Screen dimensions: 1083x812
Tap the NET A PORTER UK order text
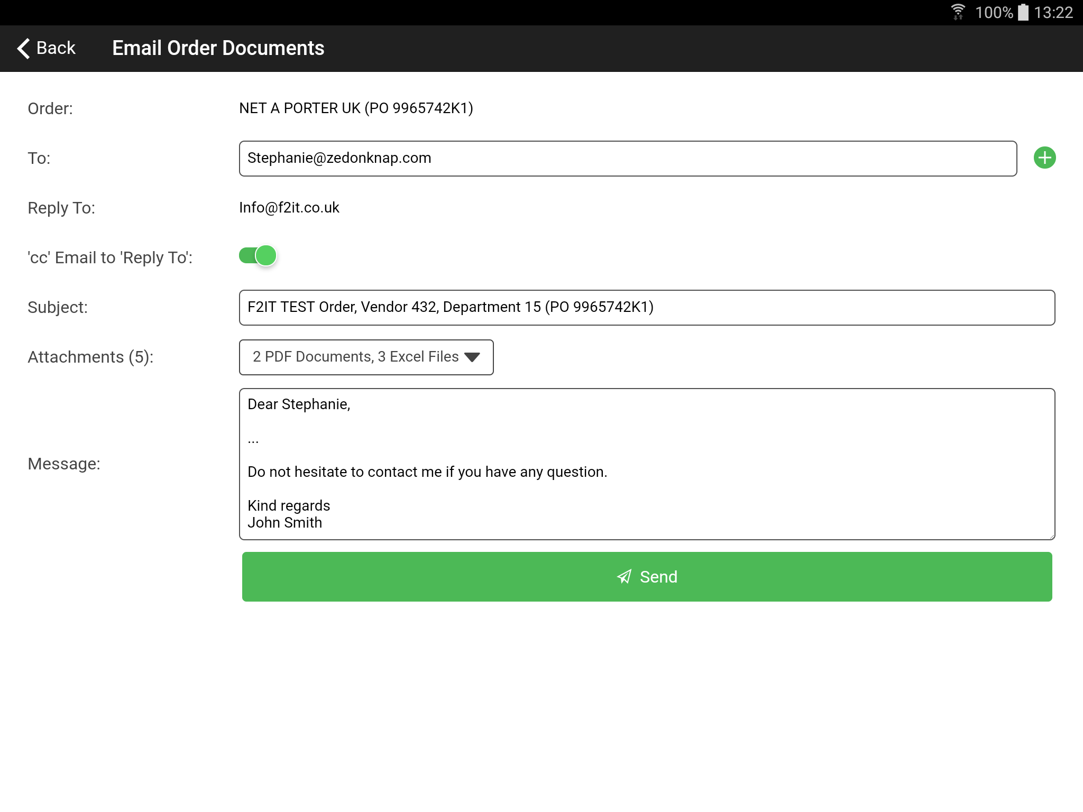(x=355, y=108)
